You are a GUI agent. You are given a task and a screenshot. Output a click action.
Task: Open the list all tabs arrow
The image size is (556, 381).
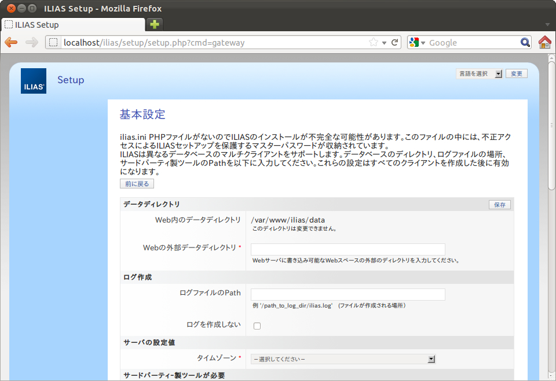(547, 25)
